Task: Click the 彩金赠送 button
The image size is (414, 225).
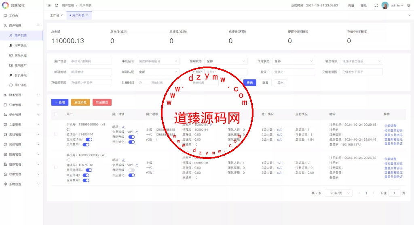Action: [x=102, y=102]
